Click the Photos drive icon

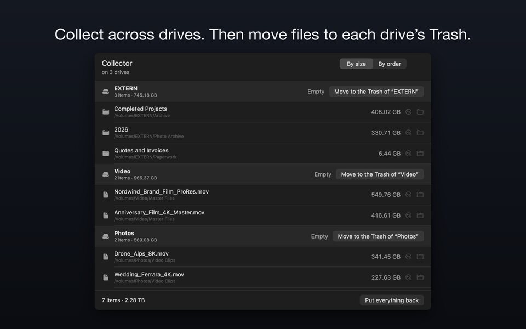click(x=106, y=236)
